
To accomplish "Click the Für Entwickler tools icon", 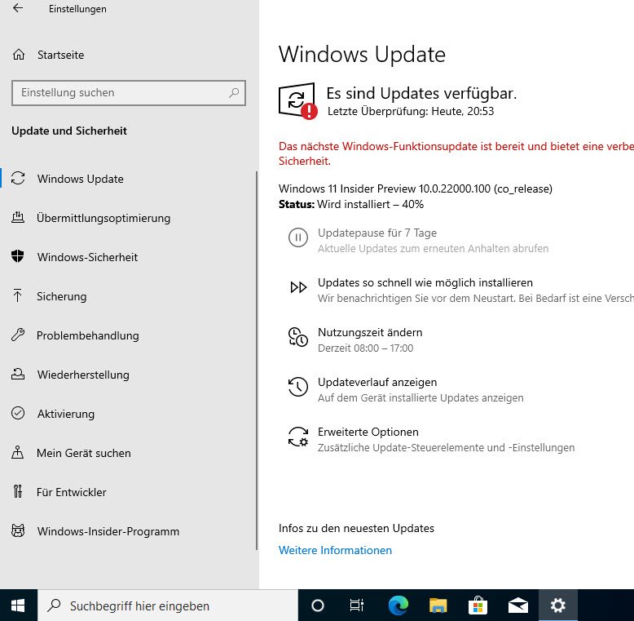I will click(18, 491).
